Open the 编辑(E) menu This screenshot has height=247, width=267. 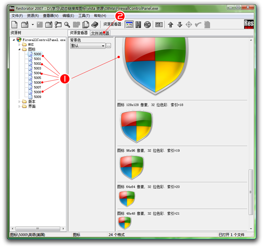(x=68, y=16)
